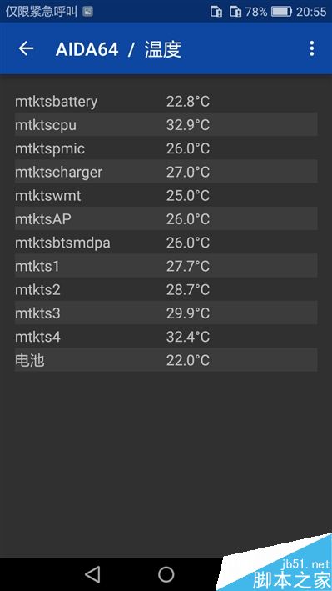
Task: Tap the AIDA64 / 温度 title
Action: pos(118,49)
